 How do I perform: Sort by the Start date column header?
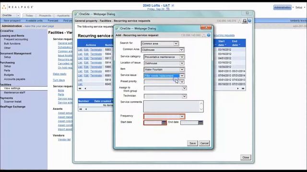tap(222, 43)
